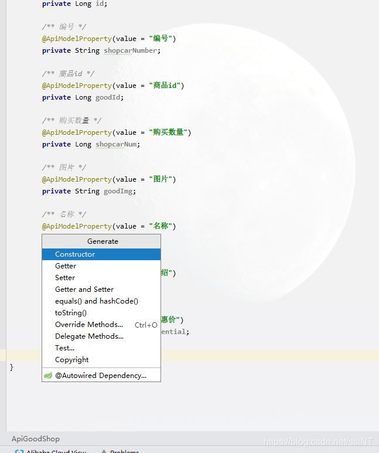Screen dimensions: 379x453
Task: Click the goodImg field name
Action: (x=119, y=191)
